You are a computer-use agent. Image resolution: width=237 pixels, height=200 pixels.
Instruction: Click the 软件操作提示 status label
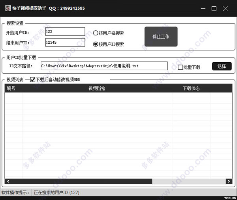pos(15,193)
